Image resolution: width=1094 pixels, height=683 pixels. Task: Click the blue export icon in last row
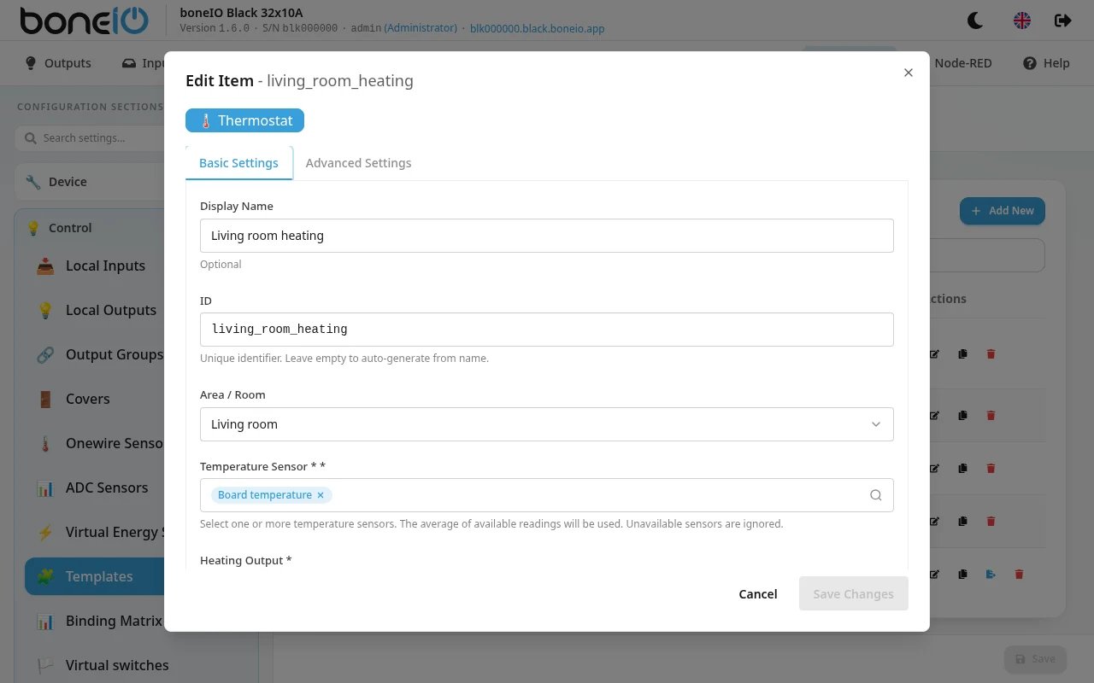click(x=991, y=575)
